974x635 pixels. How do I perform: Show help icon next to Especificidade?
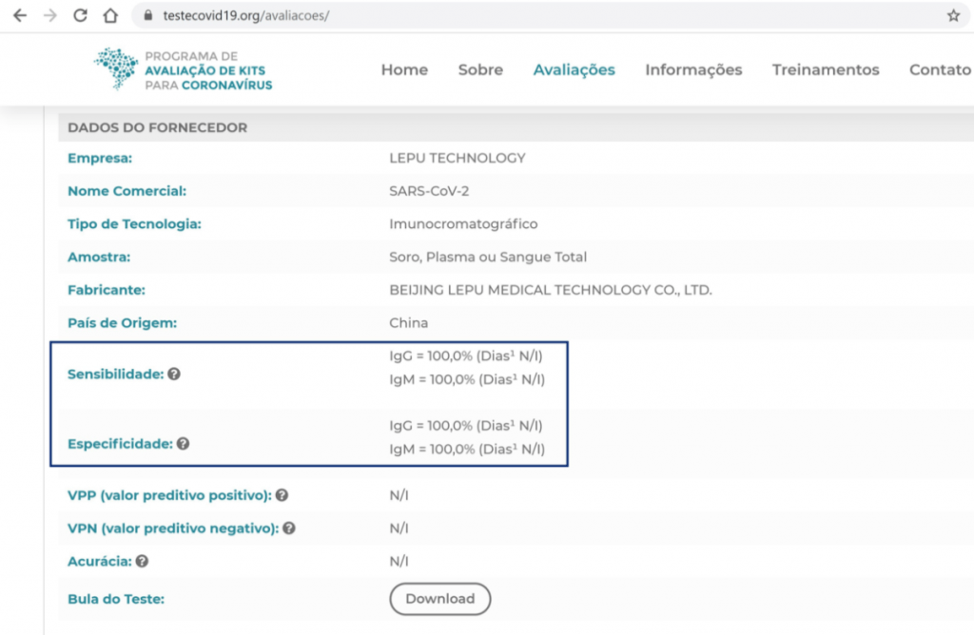[183, 443]
